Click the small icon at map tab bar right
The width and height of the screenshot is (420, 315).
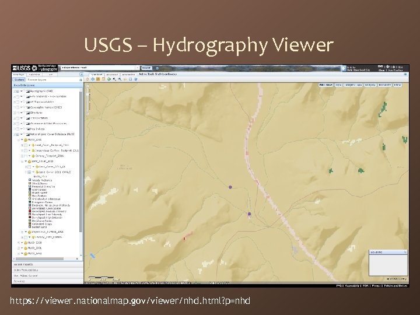[405, 75]
